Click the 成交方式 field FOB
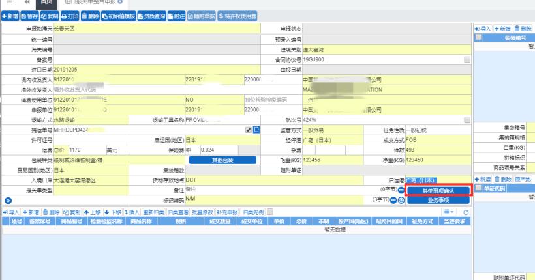The image size is (535, 280). (438, 140)
